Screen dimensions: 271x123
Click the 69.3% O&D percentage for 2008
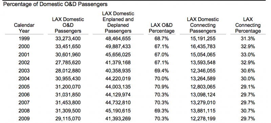click(x=162, y=111)
